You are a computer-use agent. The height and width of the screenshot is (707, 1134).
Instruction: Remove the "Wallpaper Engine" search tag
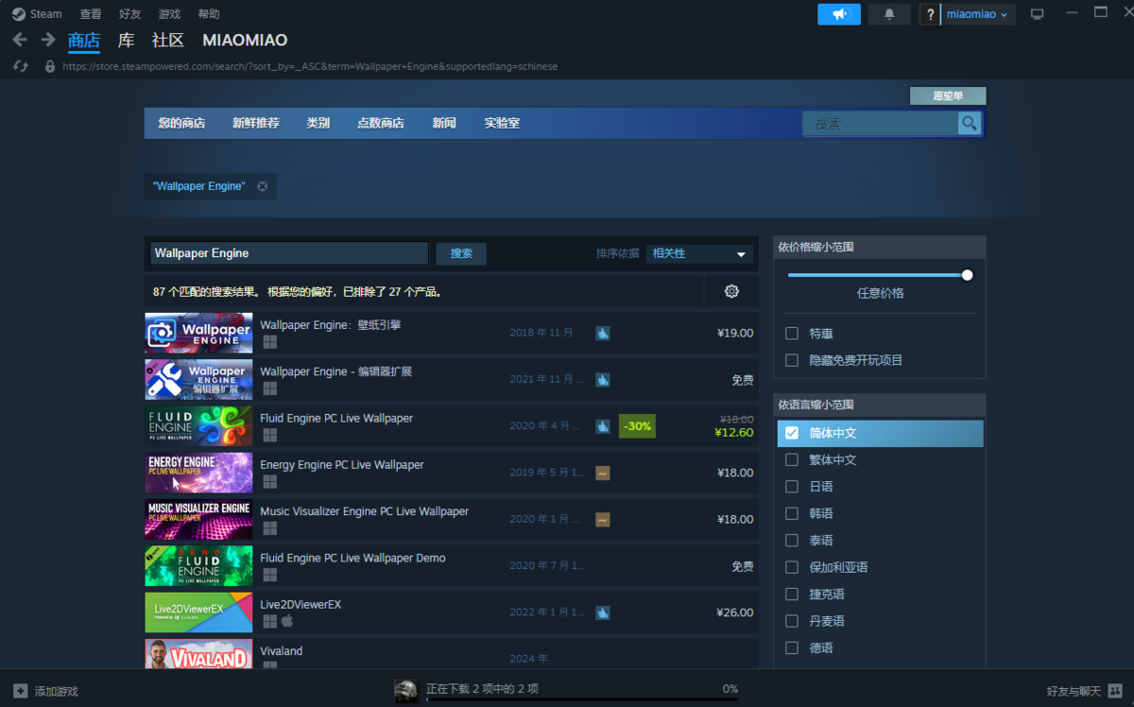pyautogui.click(x=263, y=186)
